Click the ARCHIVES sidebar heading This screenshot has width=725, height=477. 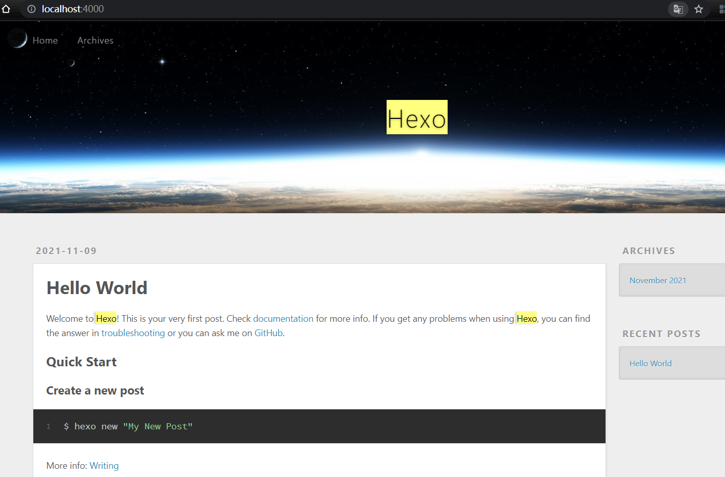pyautogui.click(x=649, y=251)
